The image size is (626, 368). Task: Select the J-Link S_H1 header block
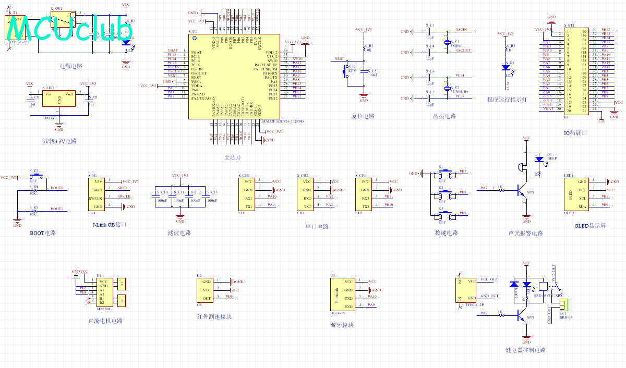click(96, 194)
